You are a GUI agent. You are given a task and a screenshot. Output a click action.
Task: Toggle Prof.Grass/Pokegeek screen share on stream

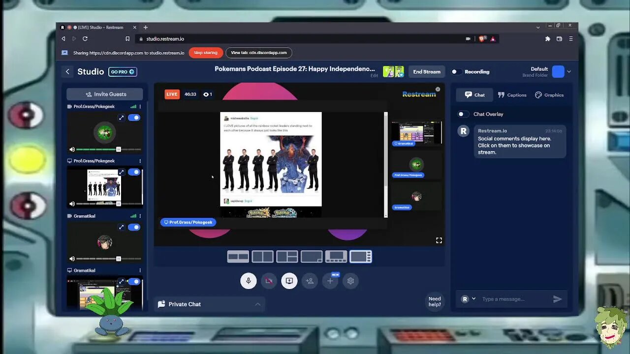point(134,172)
